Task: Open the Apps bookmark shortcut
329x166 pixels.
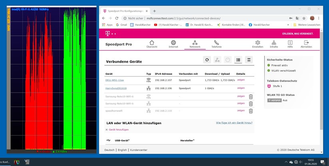Action: [107, 25]
